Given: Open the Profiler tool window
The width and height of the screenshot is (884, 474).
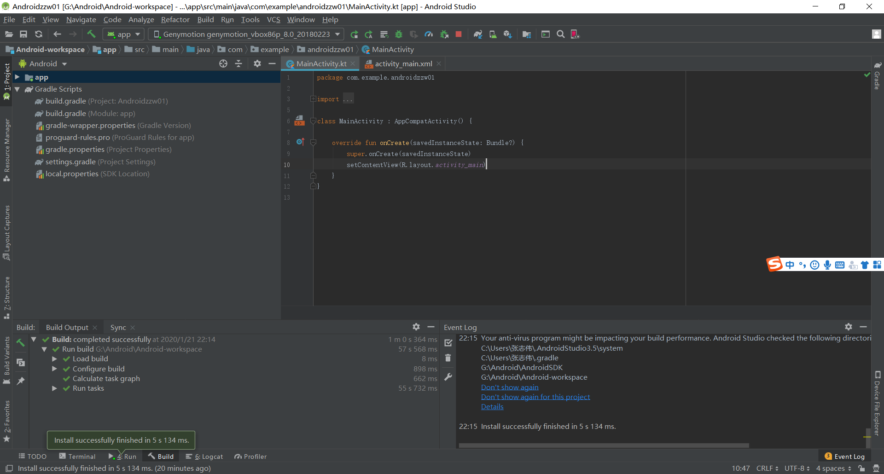Looking at the screenshot, I should 250,456.
